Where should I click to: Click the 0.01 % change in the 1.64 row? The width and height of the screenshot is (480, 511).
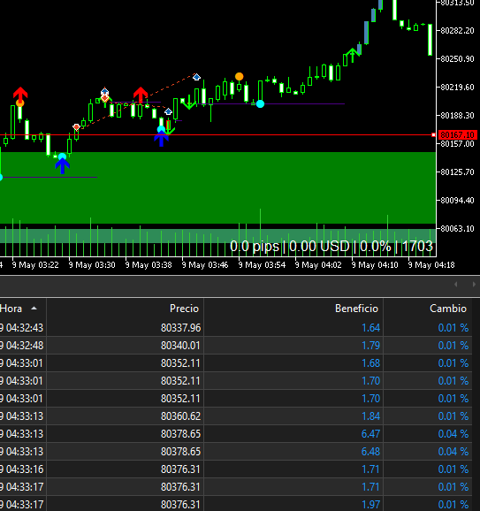pos(453,327)
